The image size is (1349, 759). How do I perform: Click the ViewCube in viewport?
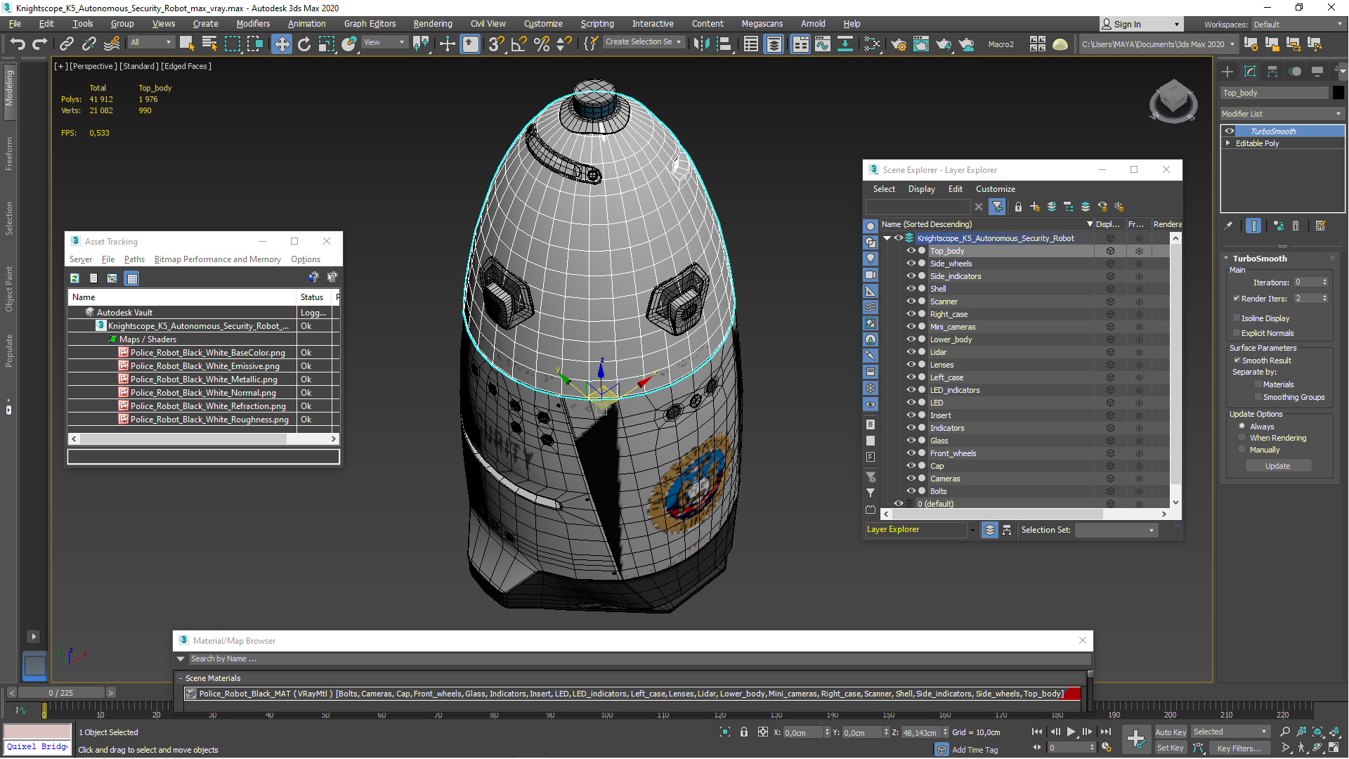coord(1173,100)
